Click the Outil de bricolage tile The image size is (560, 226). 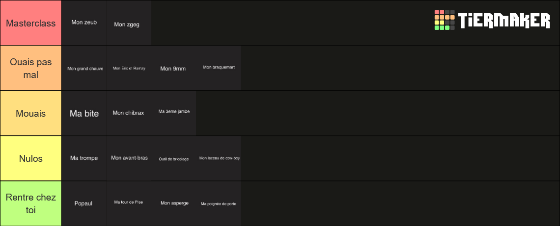[x=173, y=158]
